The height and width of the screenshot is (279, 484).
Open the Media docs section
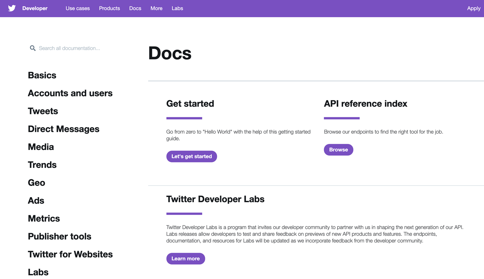click(41, 147)
